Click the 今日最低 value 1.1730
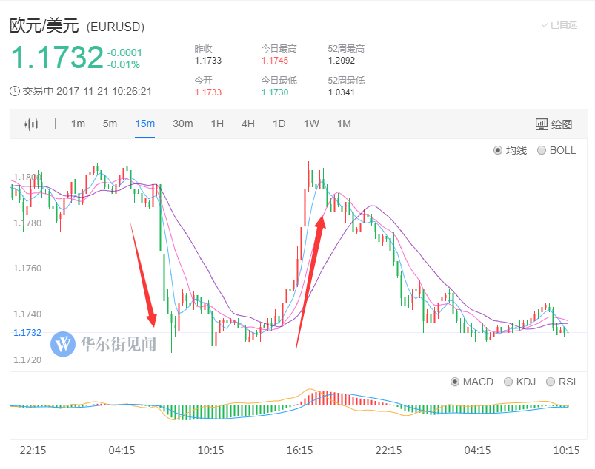Screen dimensions: 595x469 click(x=275, y=92)
